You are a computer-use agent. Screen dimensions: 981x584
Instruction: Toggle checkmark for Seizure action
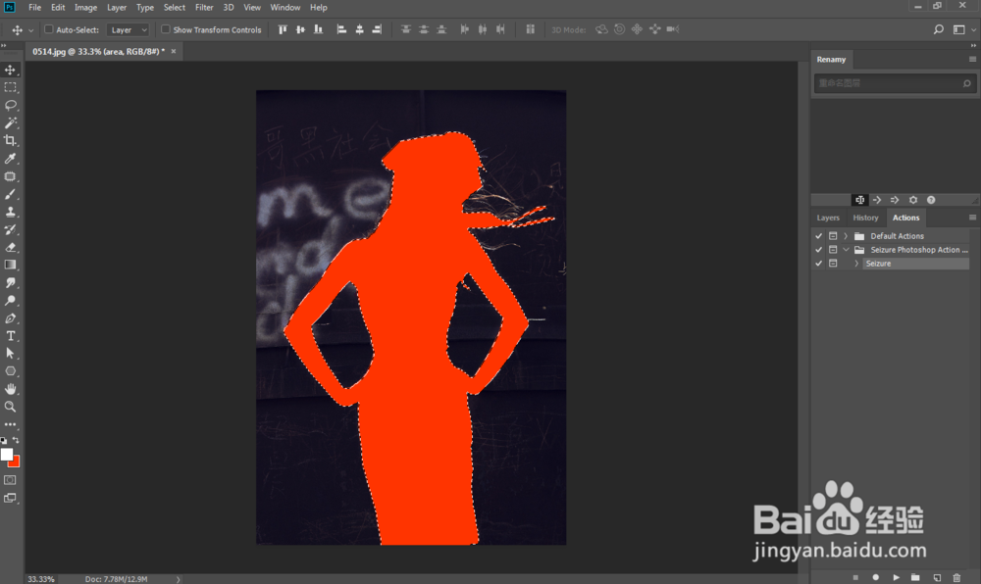[x=818, y=264]
